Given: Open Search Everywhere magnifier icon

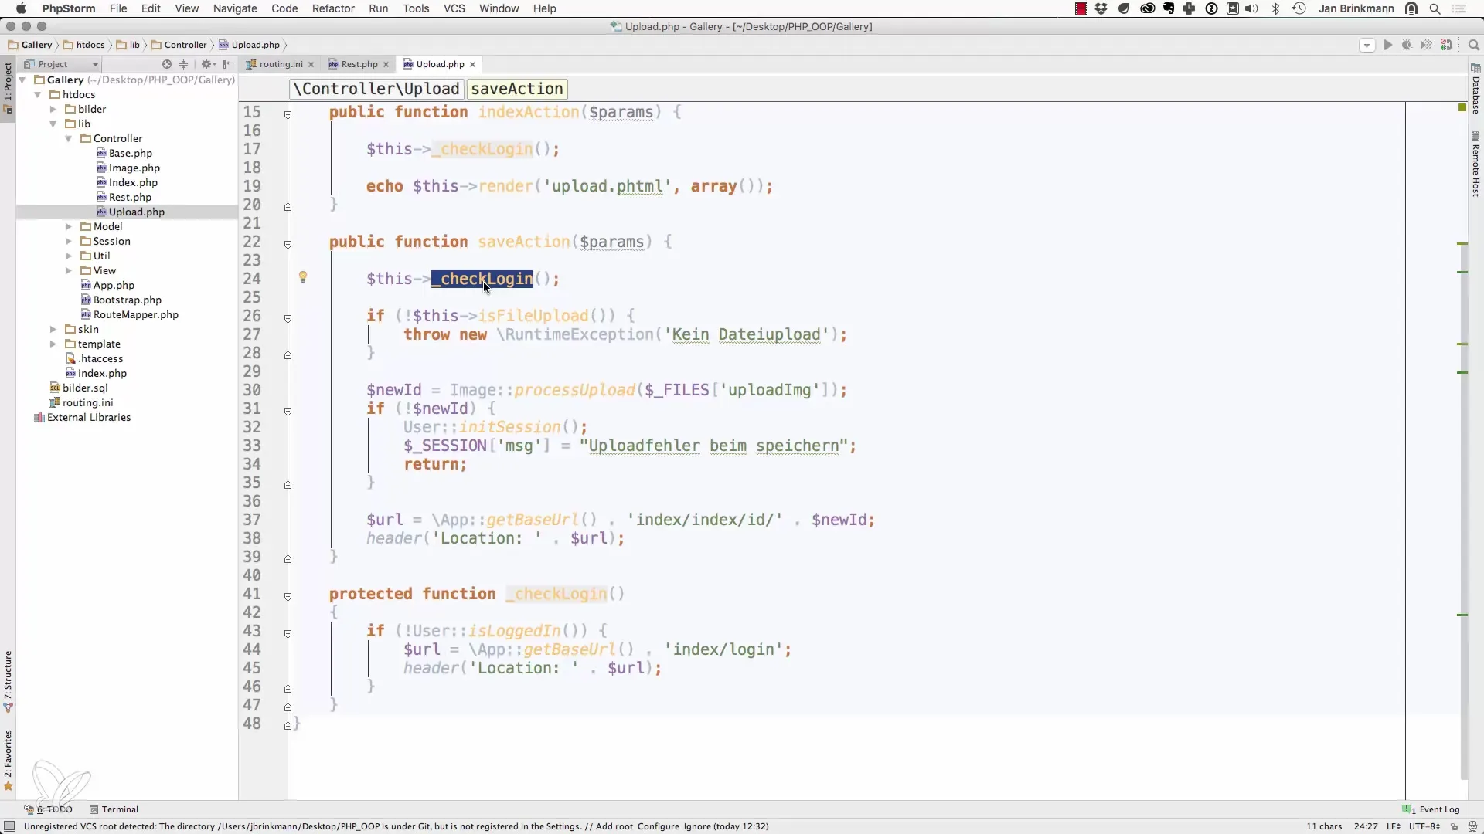Looking at the screenshot, I should tap(1474, 46).
